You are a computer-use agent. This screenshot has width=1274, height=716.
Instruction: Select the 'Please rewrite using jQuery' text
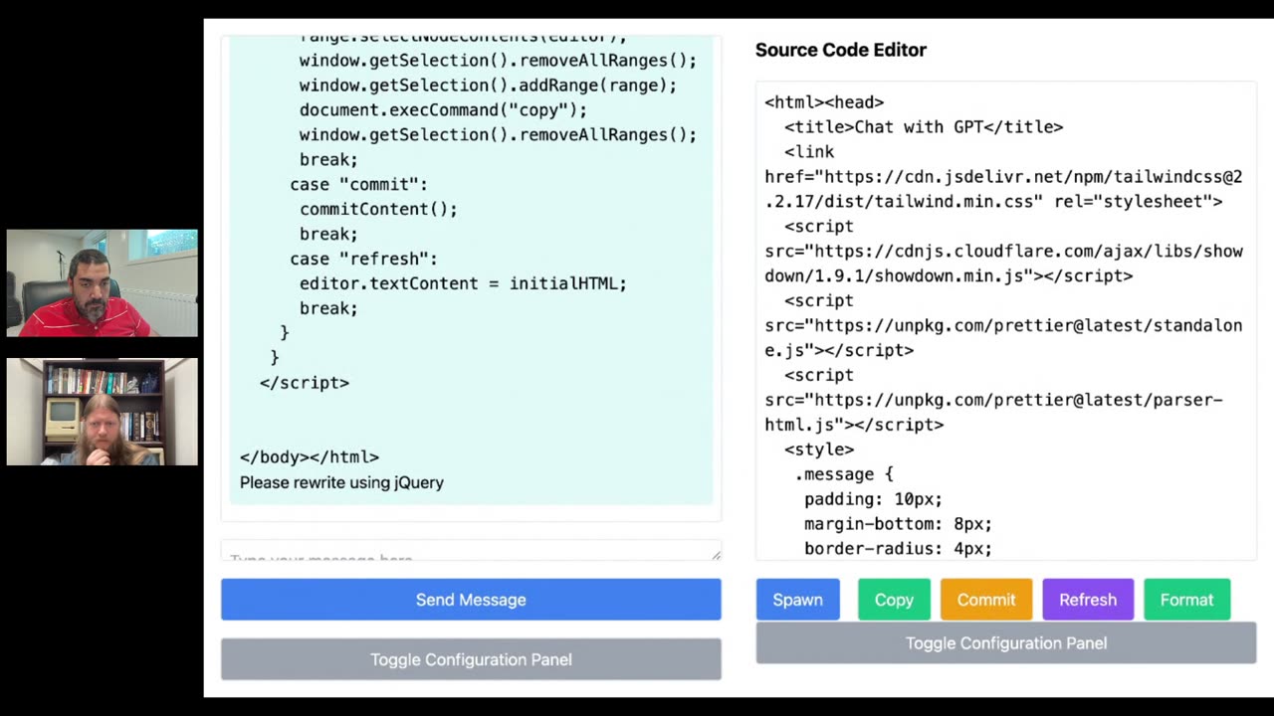(341, 482)
